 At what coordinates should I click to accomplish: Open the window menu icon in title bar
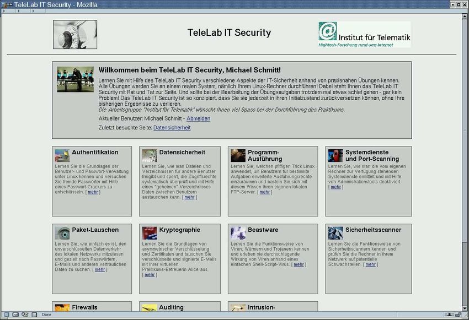[x=4, y=4]
